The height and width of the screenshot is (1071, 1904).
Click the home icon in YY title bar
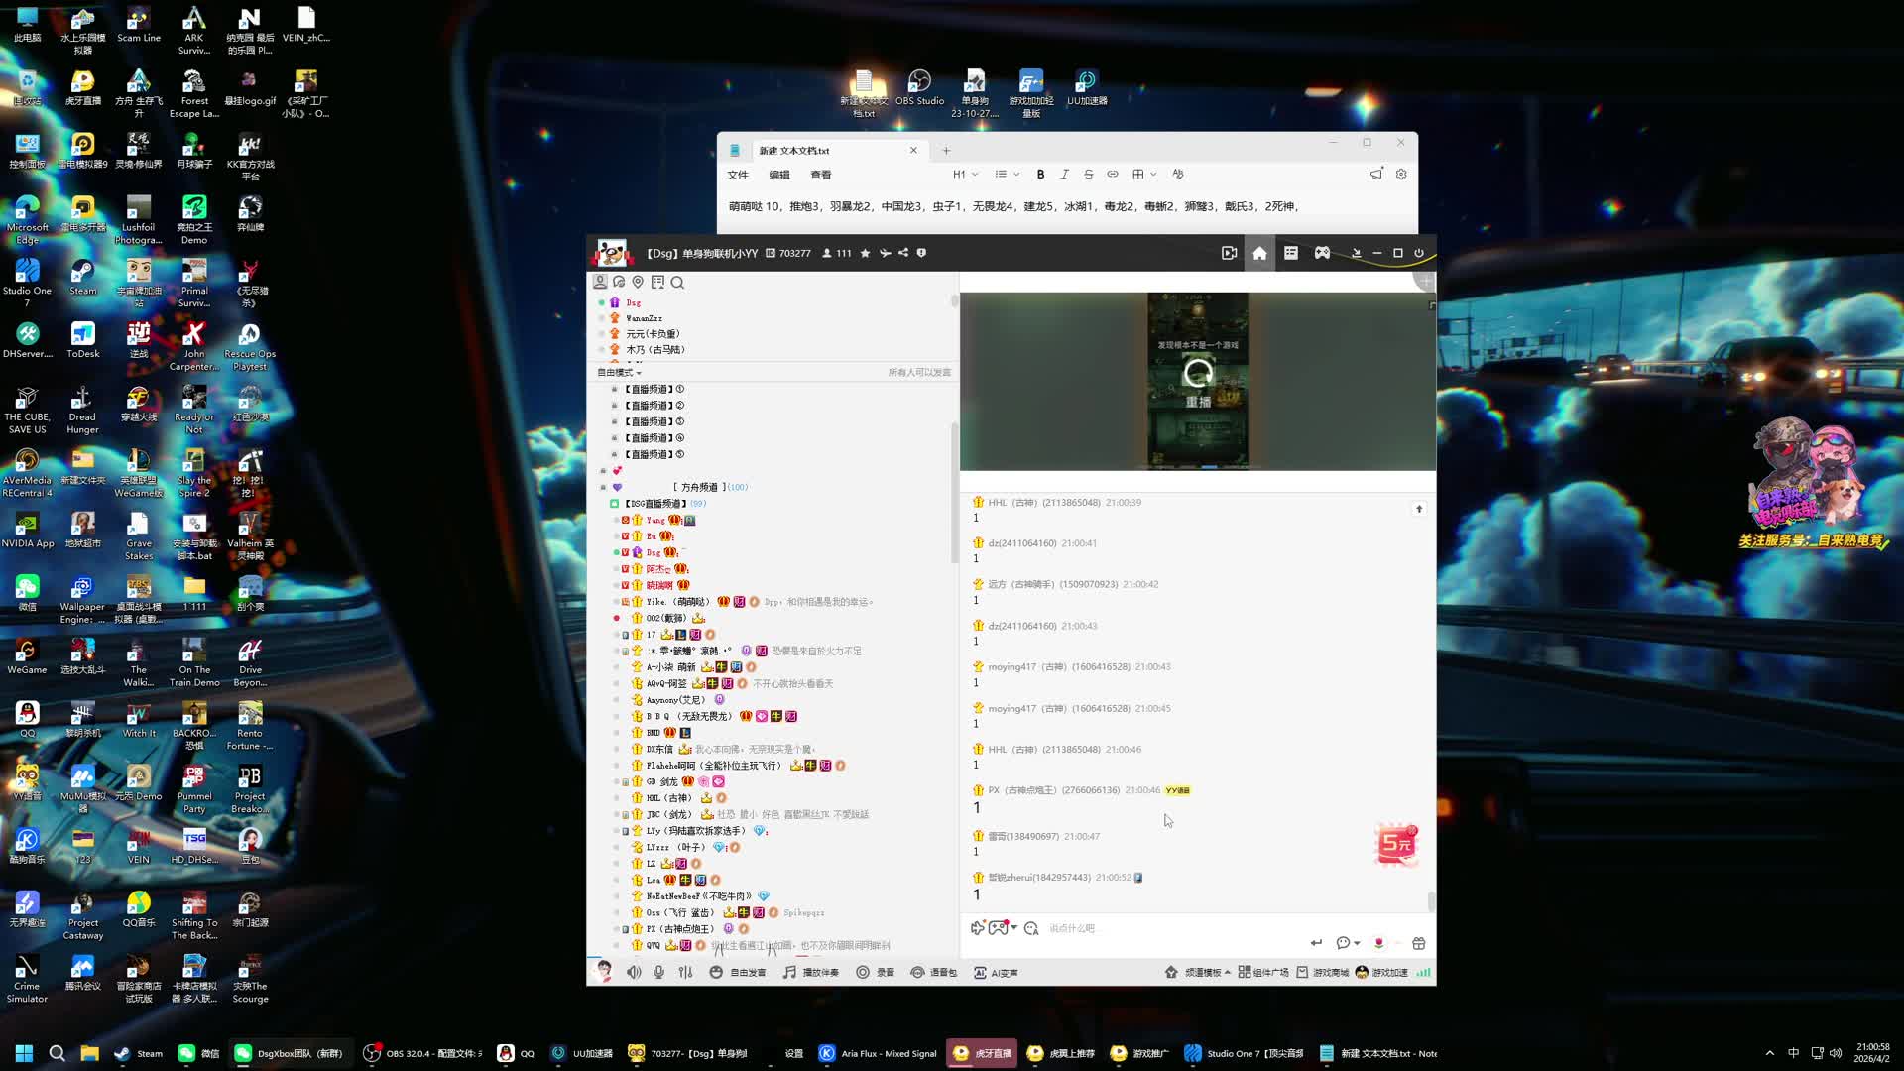(1259, 253)
